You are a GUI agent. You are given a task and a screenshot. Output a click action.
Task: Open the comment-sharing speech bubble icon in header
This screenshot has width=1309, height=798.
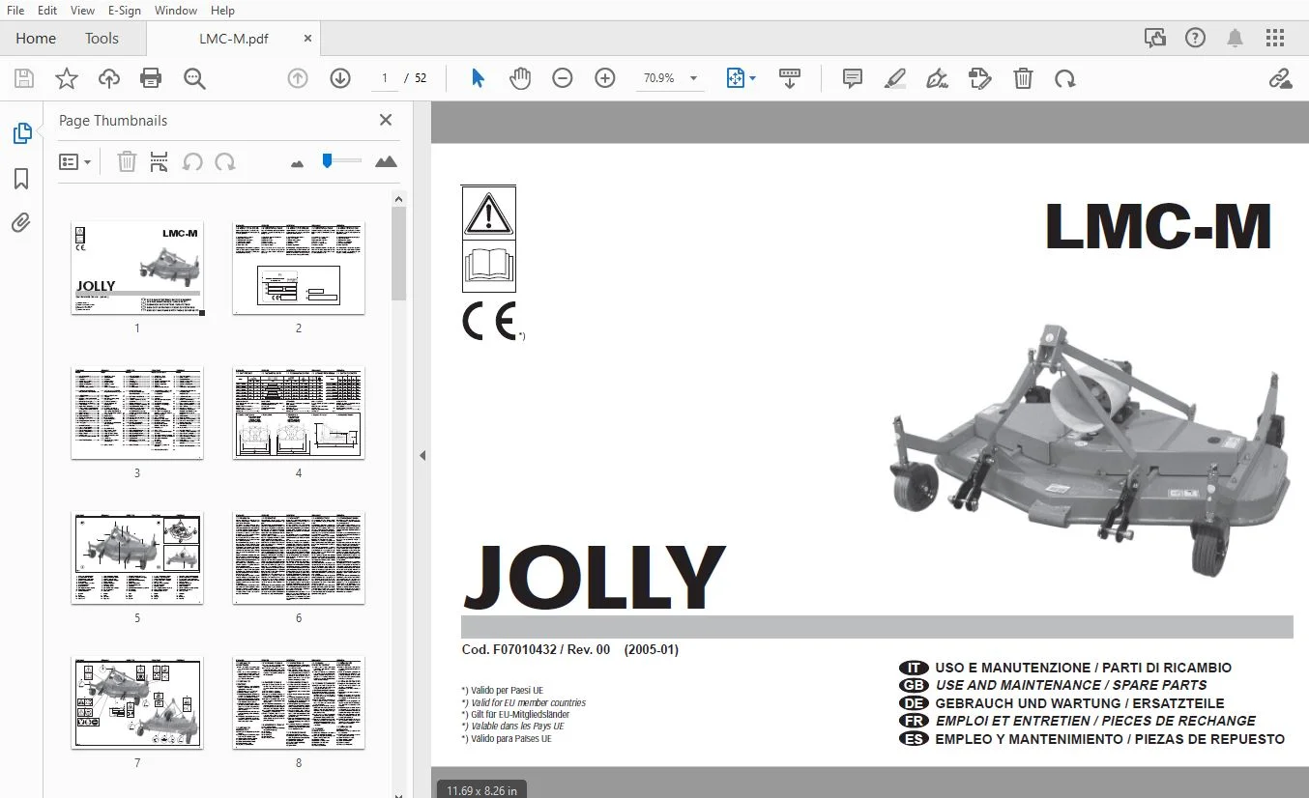coord(1155,38)
